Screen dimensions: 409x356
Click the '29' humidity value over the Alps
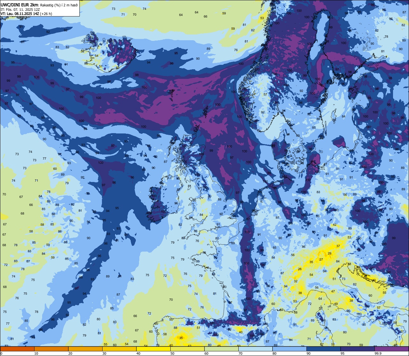pos(329,253)
